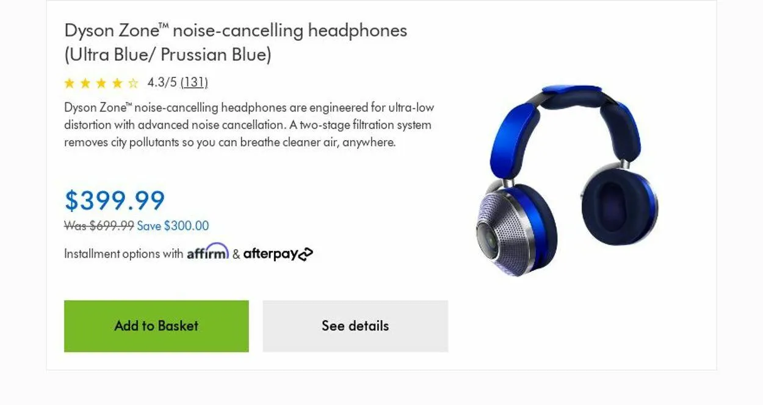This screenshot has width=763, height=405.
Task: Open the 131 reviews link
Action: point(194,82)
